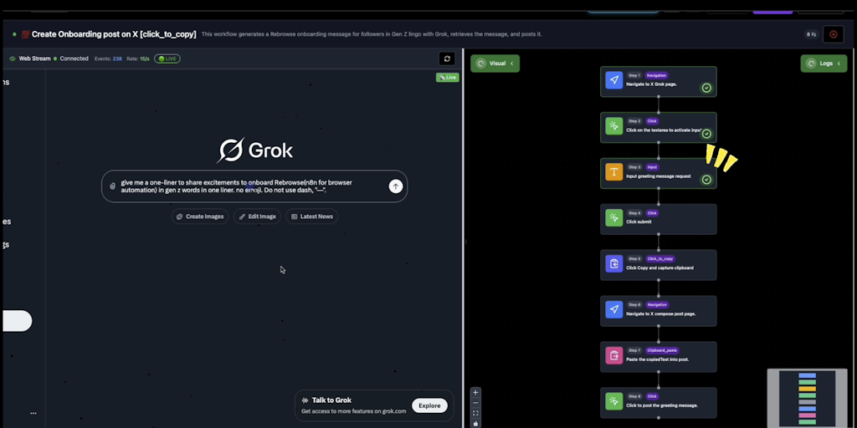Click the Navigation tag on Step 1
The image size is (857, 428).
(656, 75)
